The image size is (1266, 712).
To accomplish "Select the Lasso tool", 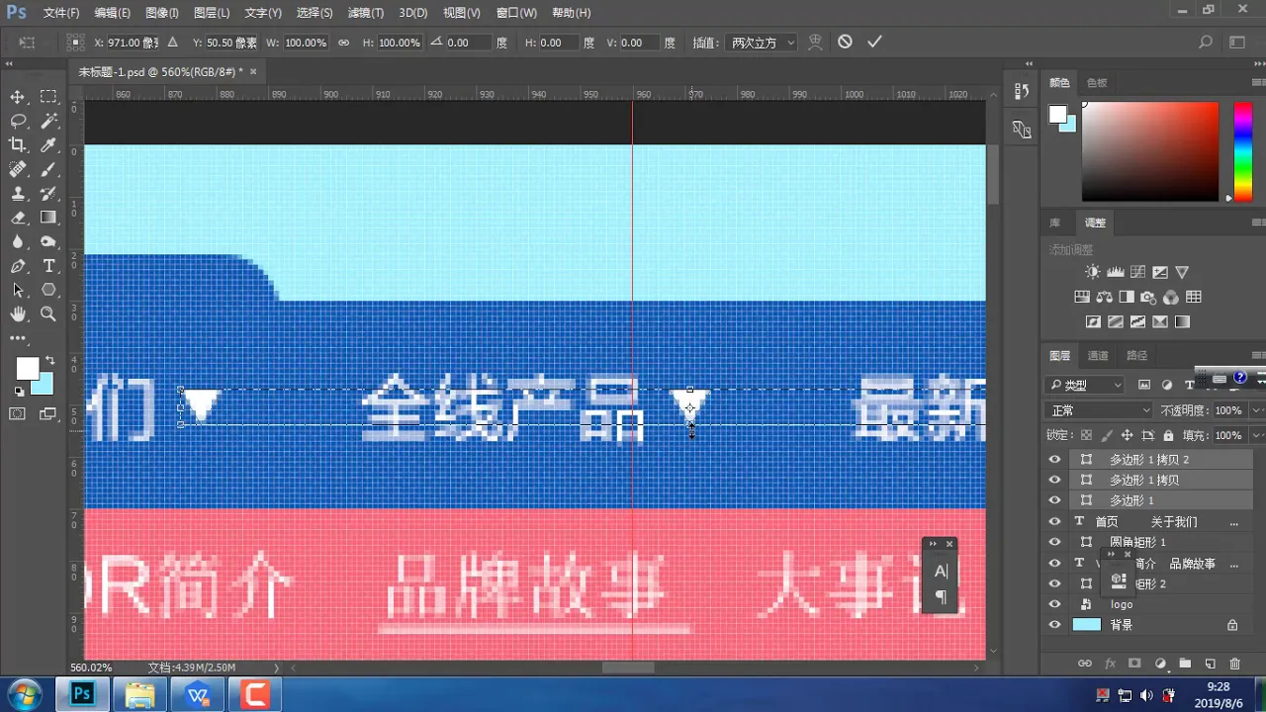I will (18, 121).
